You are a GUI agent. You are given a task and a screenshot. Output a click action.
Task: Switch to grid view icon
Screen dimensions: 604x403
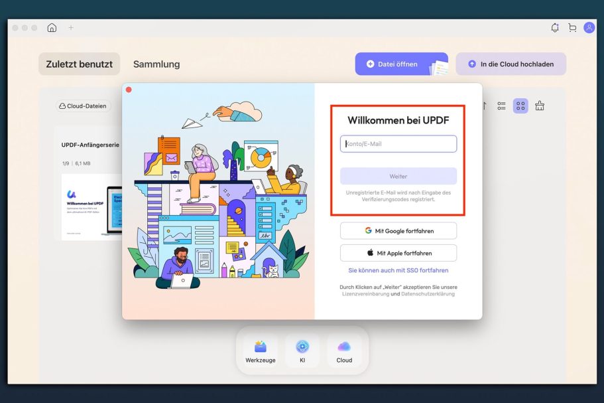(520, 106)
